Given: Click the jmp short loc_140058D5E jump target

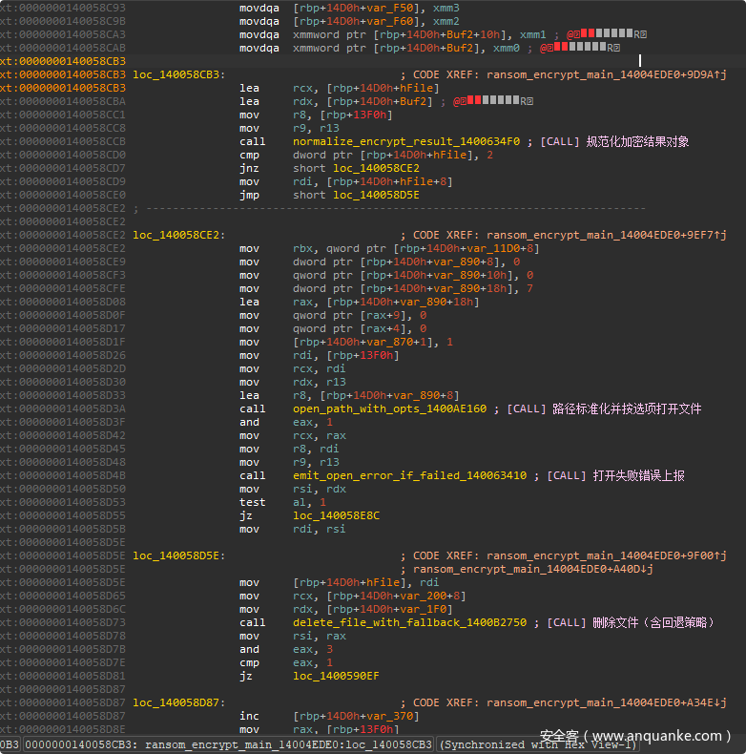Looking at the screenshot, I should click(x=375, y=195).
